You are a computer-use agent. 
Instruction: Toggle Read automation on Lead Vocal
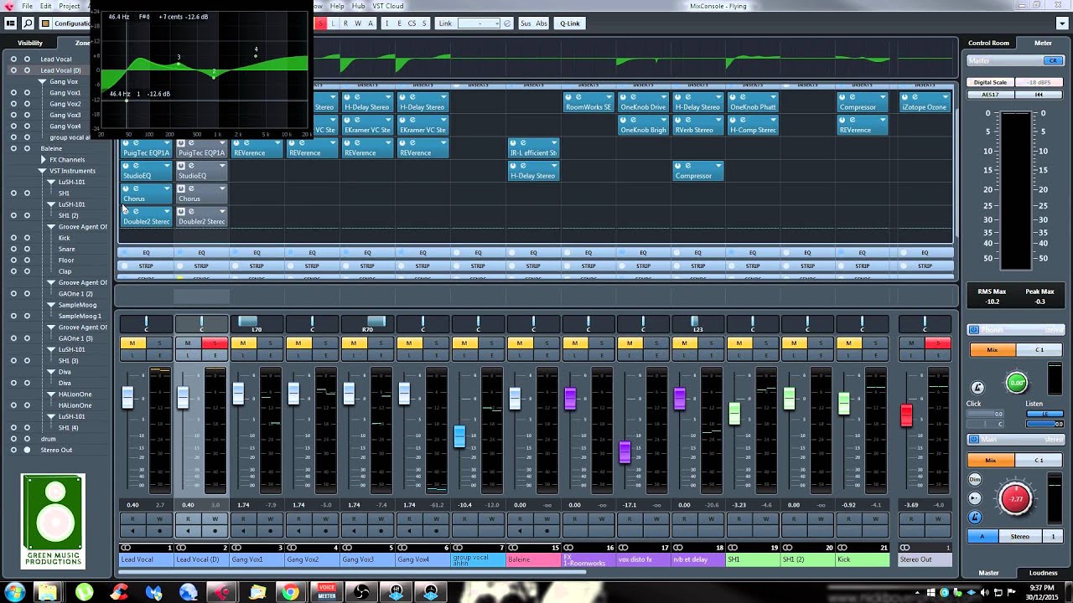[x=132, y=519]
